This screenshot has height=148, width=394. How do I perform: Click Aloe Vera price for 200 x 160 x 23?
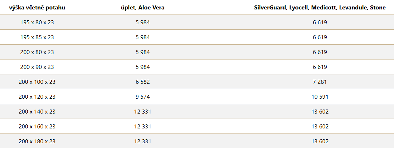(143, 127)
